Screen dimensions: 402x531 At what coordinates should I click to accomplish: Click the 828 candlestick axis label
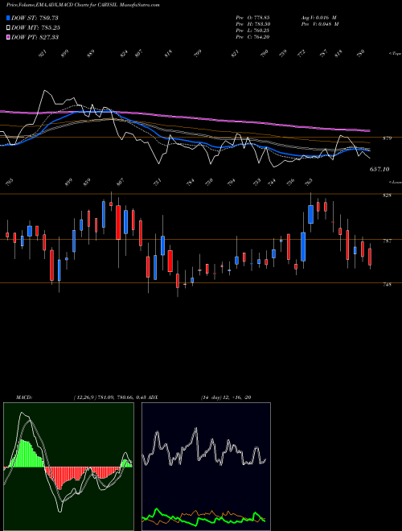[x=387, y=196]
